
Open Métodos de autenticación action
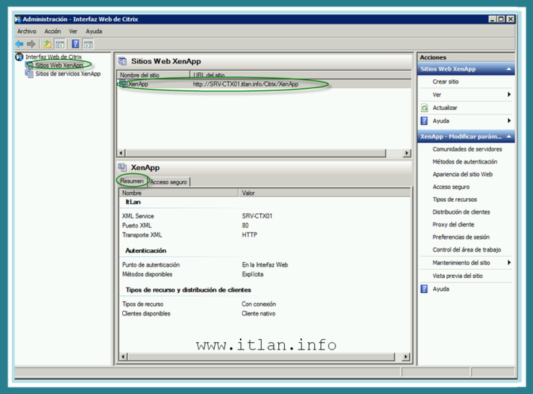tap(464, 161)
